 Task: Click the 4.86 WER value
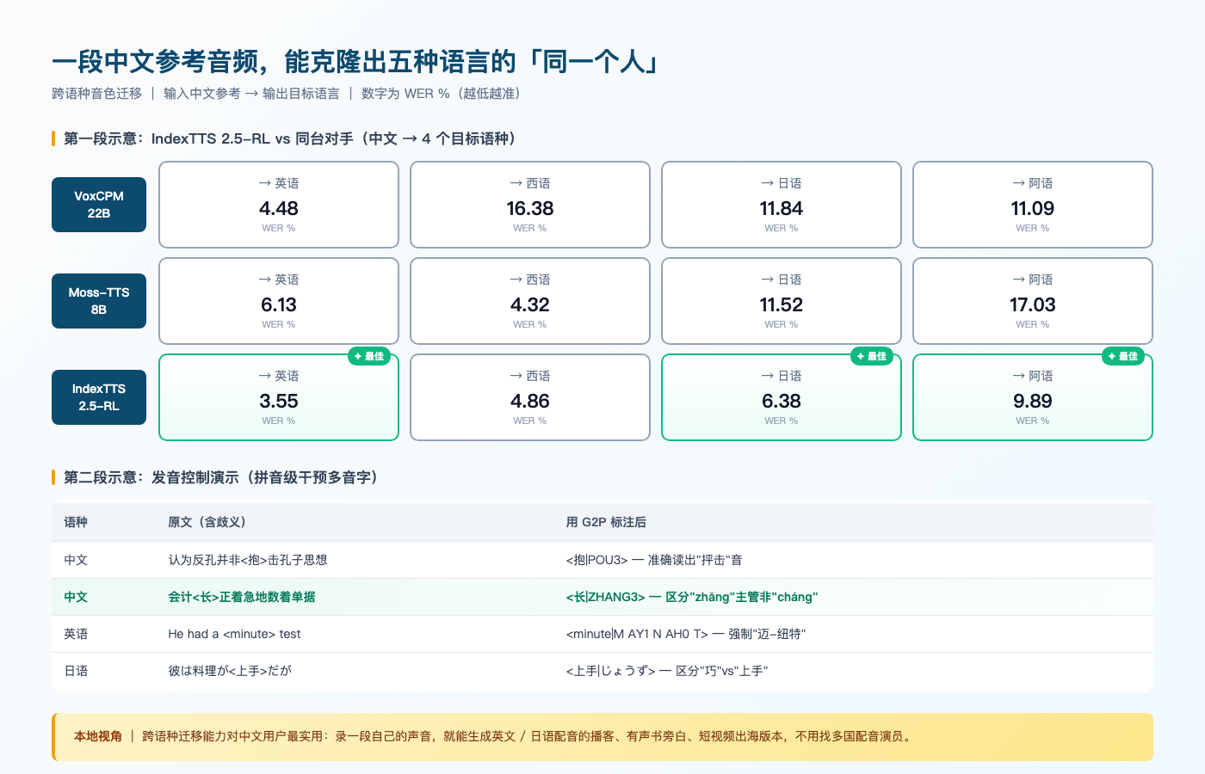(x=530, y=401)
